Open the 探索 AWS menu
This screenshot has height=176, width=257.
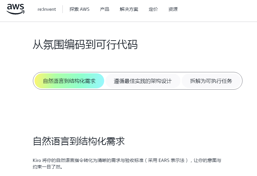pos(79,9)
